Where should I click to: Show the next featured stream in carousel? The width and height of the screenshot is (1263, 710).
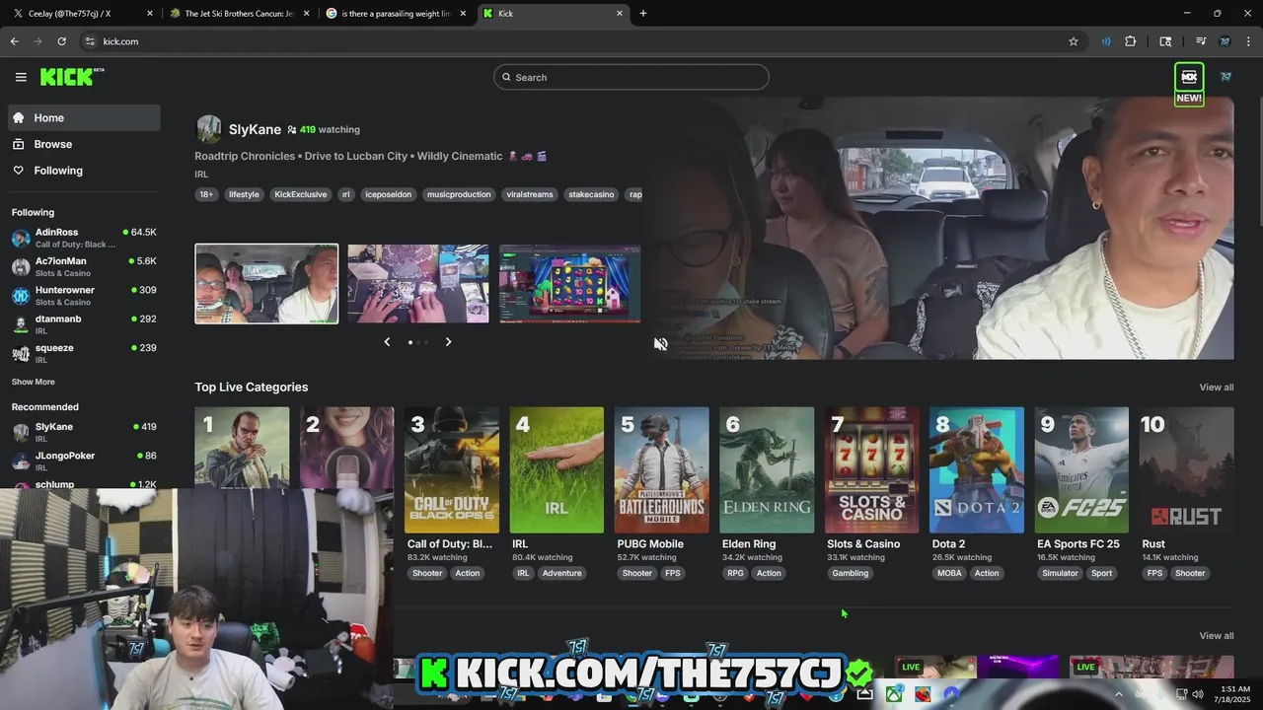click(448, 342)
